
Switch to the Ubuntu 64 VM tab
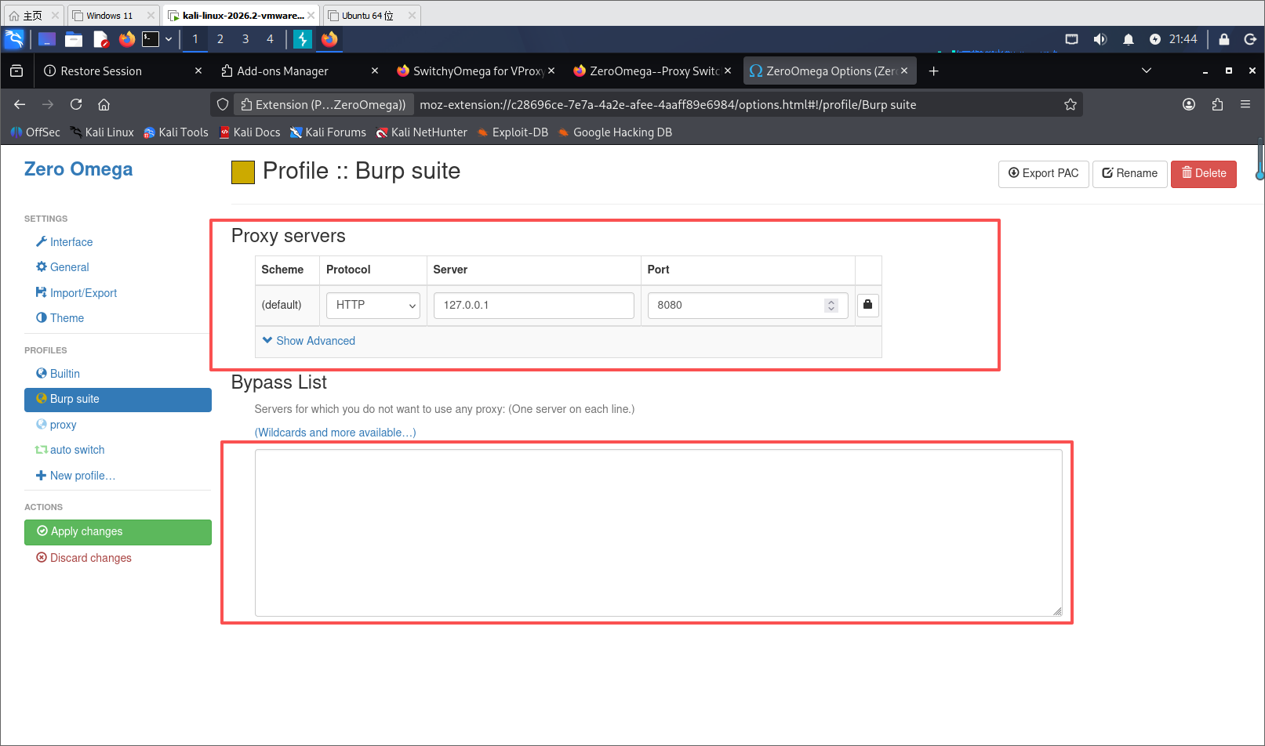[x=372, y=16]
